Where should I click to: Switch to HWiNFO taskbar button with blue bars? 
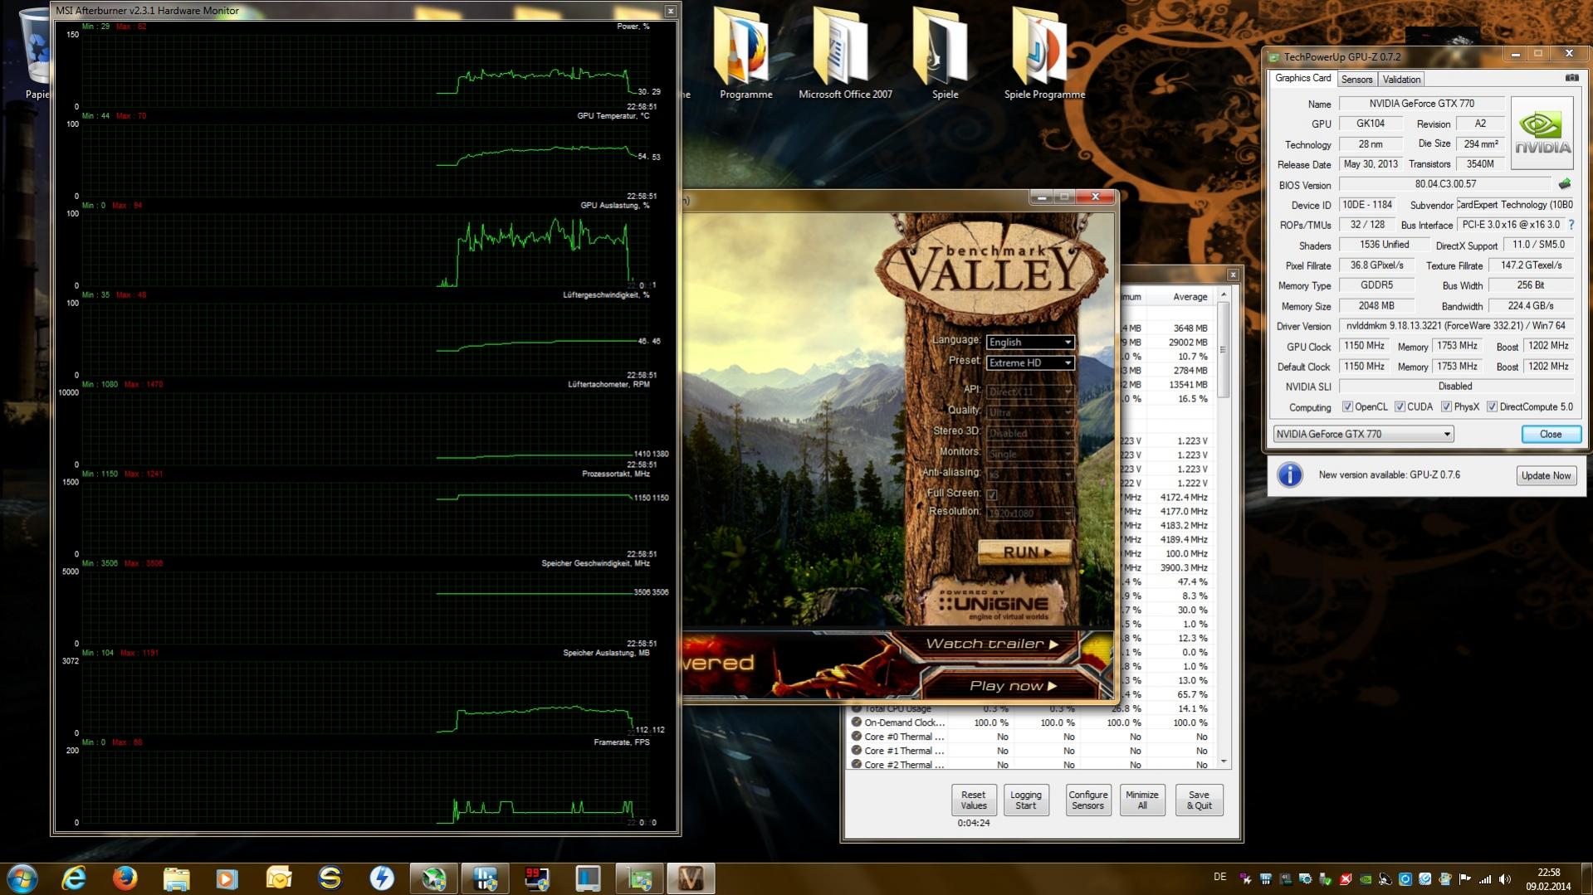[x=485, y=878]
